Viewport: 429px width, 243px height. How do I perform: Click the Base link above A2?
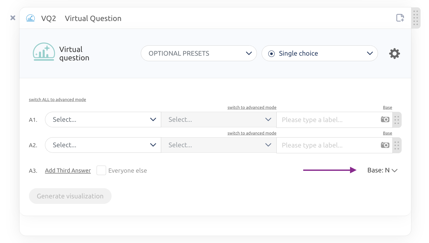387,133
